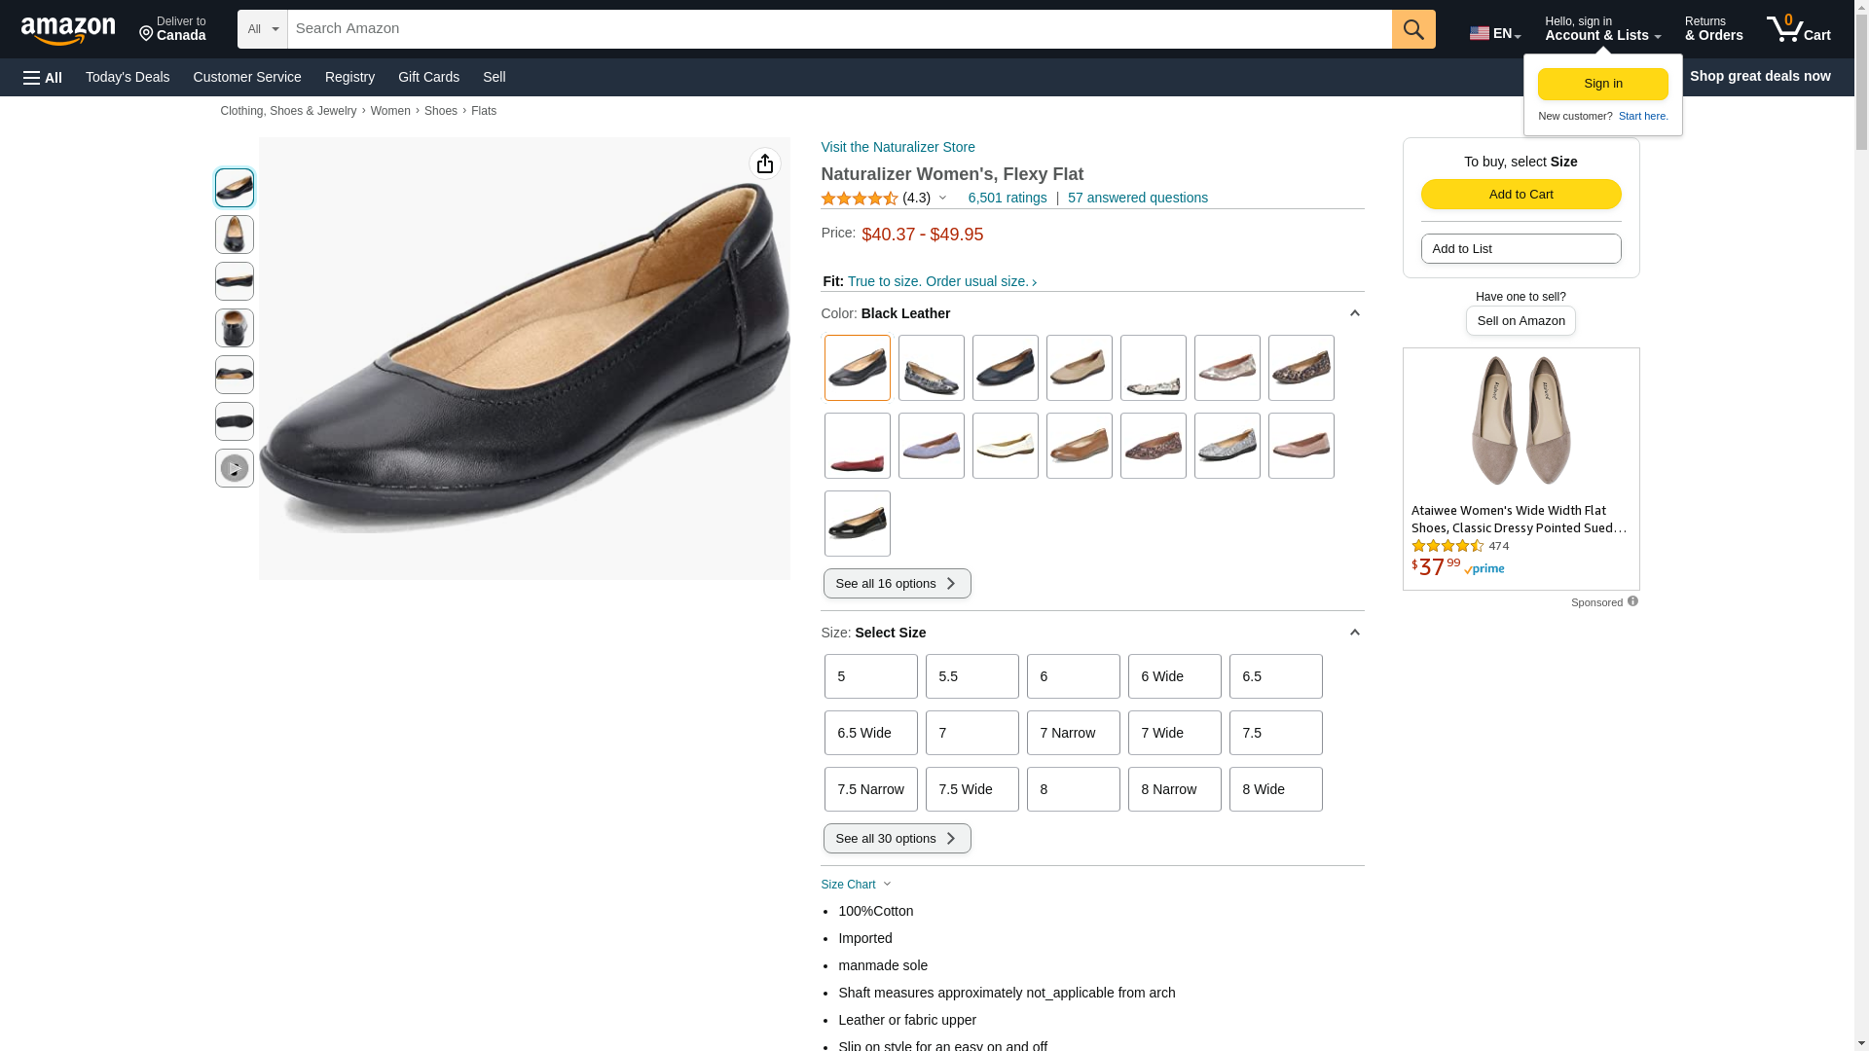Open Returns & Orders
This screenshot has height=1051, width=1869.
[x=1714, y=29]
